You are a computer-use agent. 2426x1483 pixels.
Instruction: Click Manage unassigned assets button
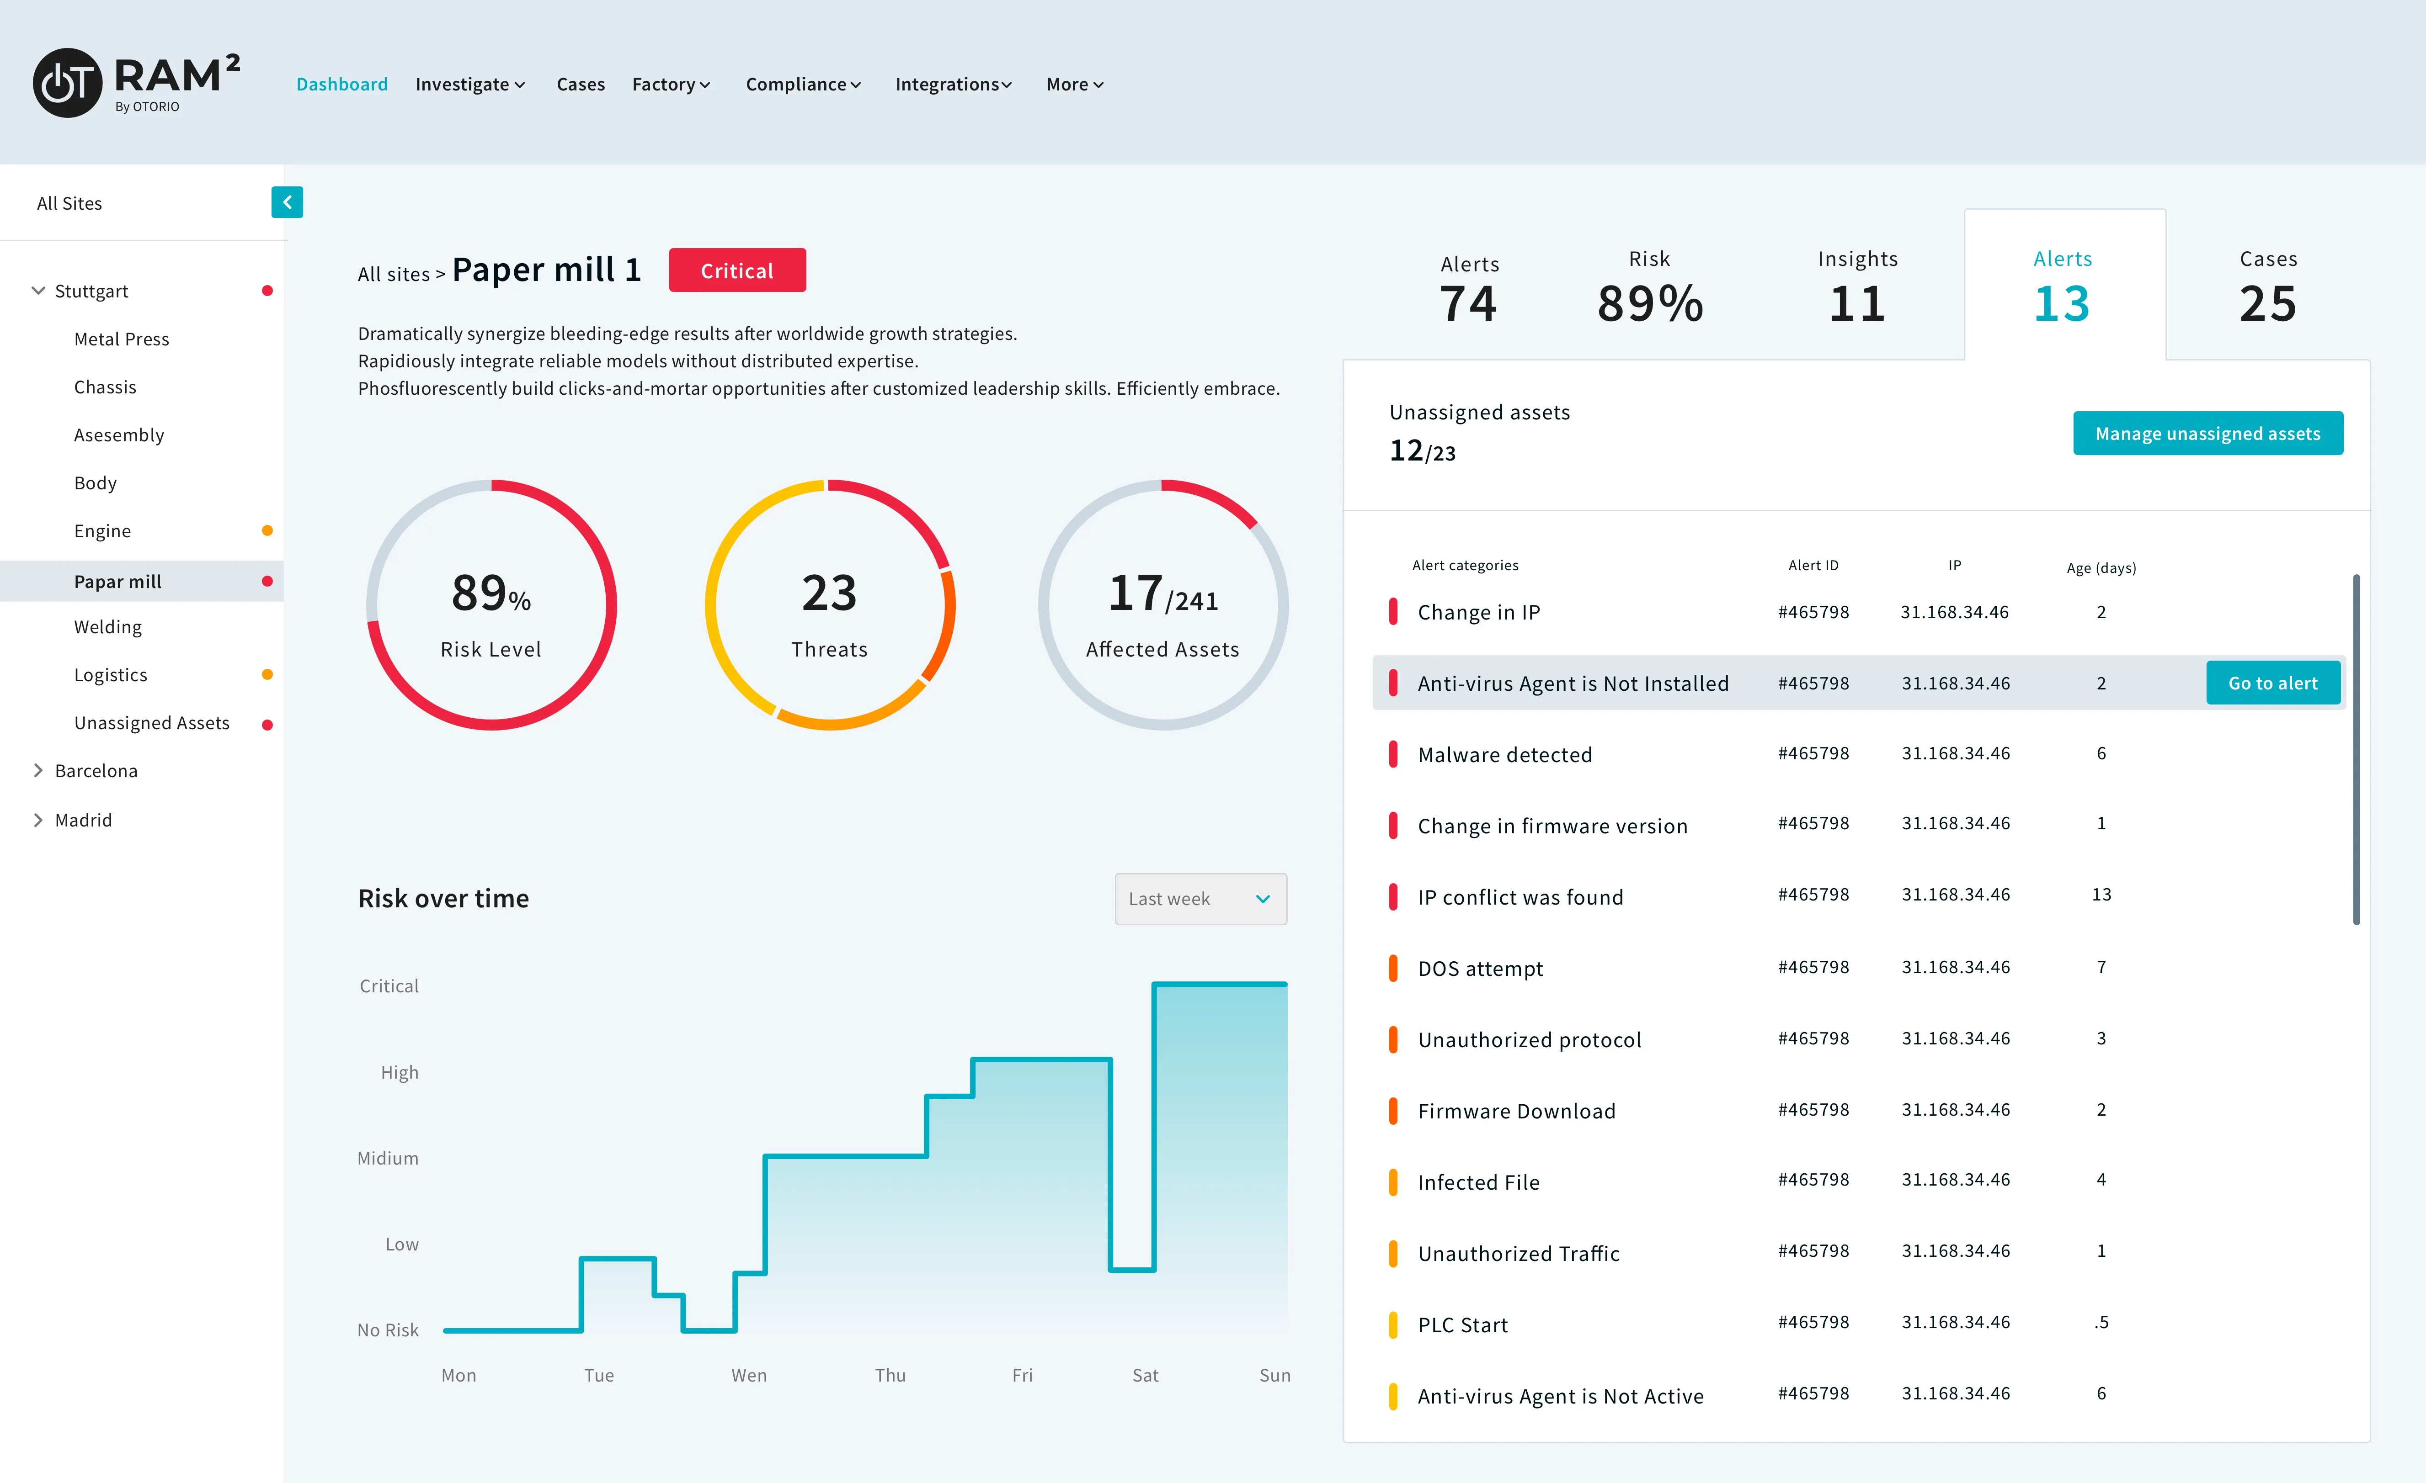(x=2207, y=434)
